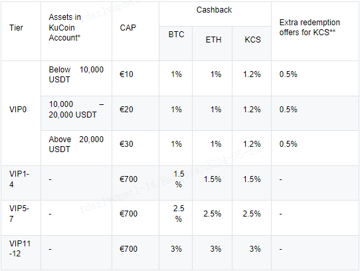Click the 3% BTC cashback cell
The image size is (360, 271).
(175, 252)
